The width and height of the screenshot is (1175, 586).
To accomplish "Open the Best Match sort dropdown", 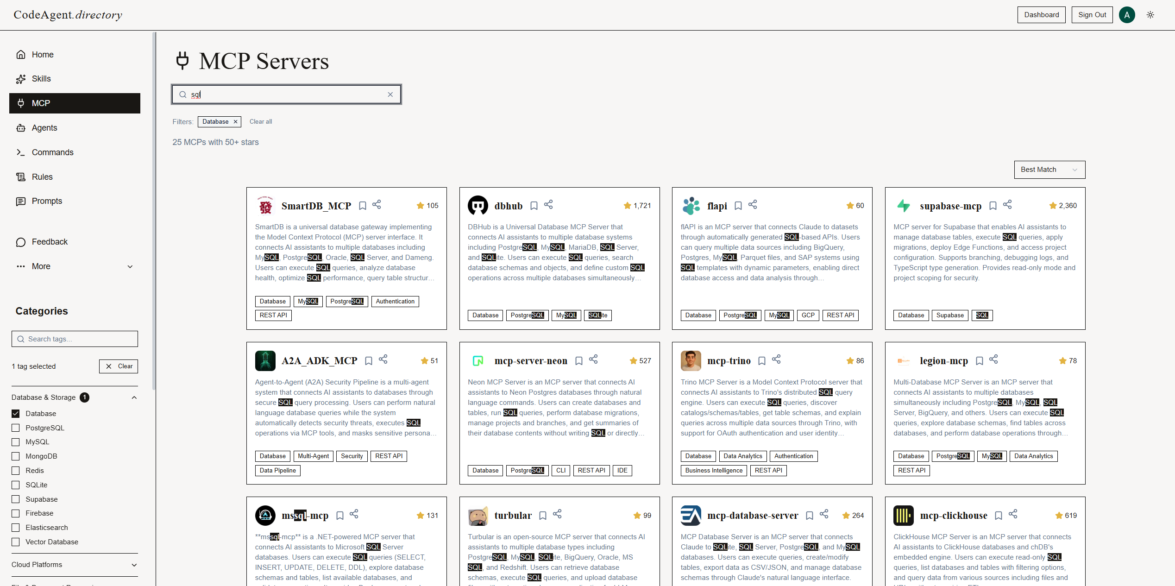I will 1049,170.
